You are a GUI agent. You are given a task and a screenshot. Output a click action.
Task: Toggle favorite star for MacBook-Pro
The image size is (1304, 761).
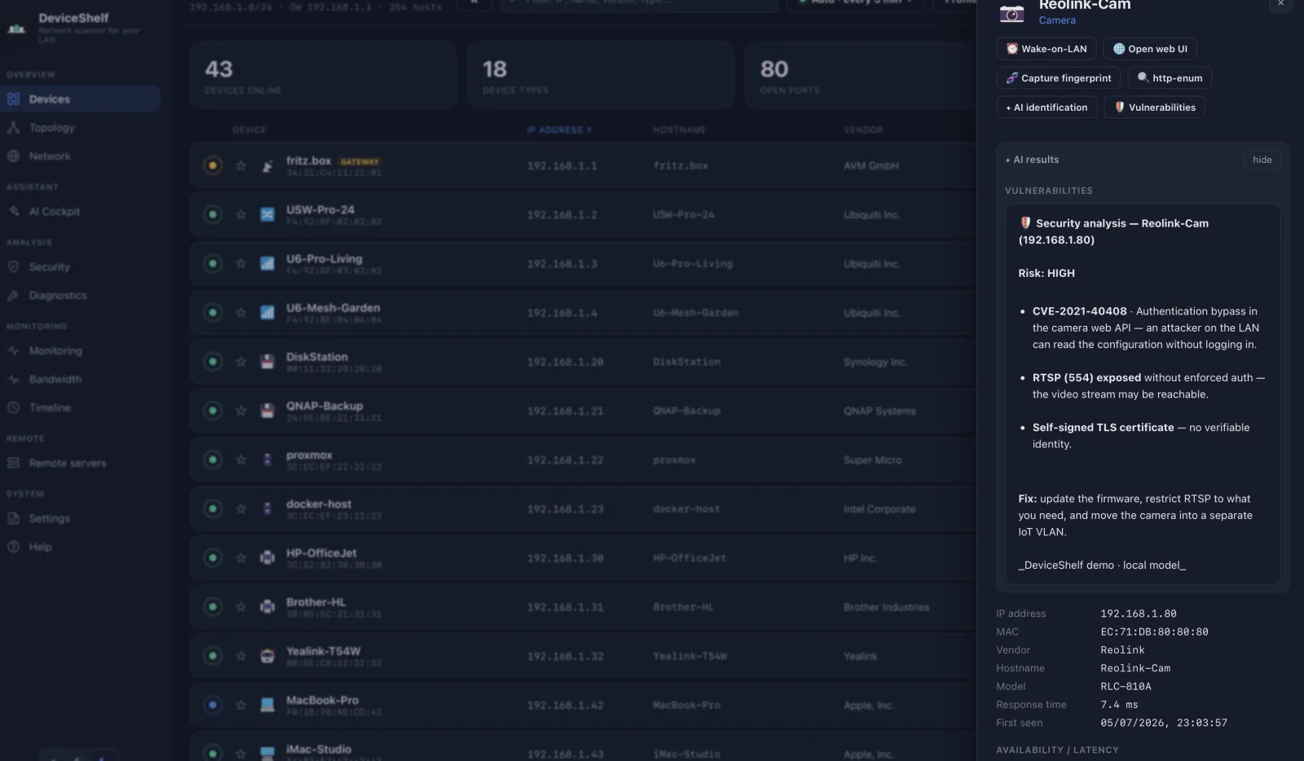click(x=240, y=706)
